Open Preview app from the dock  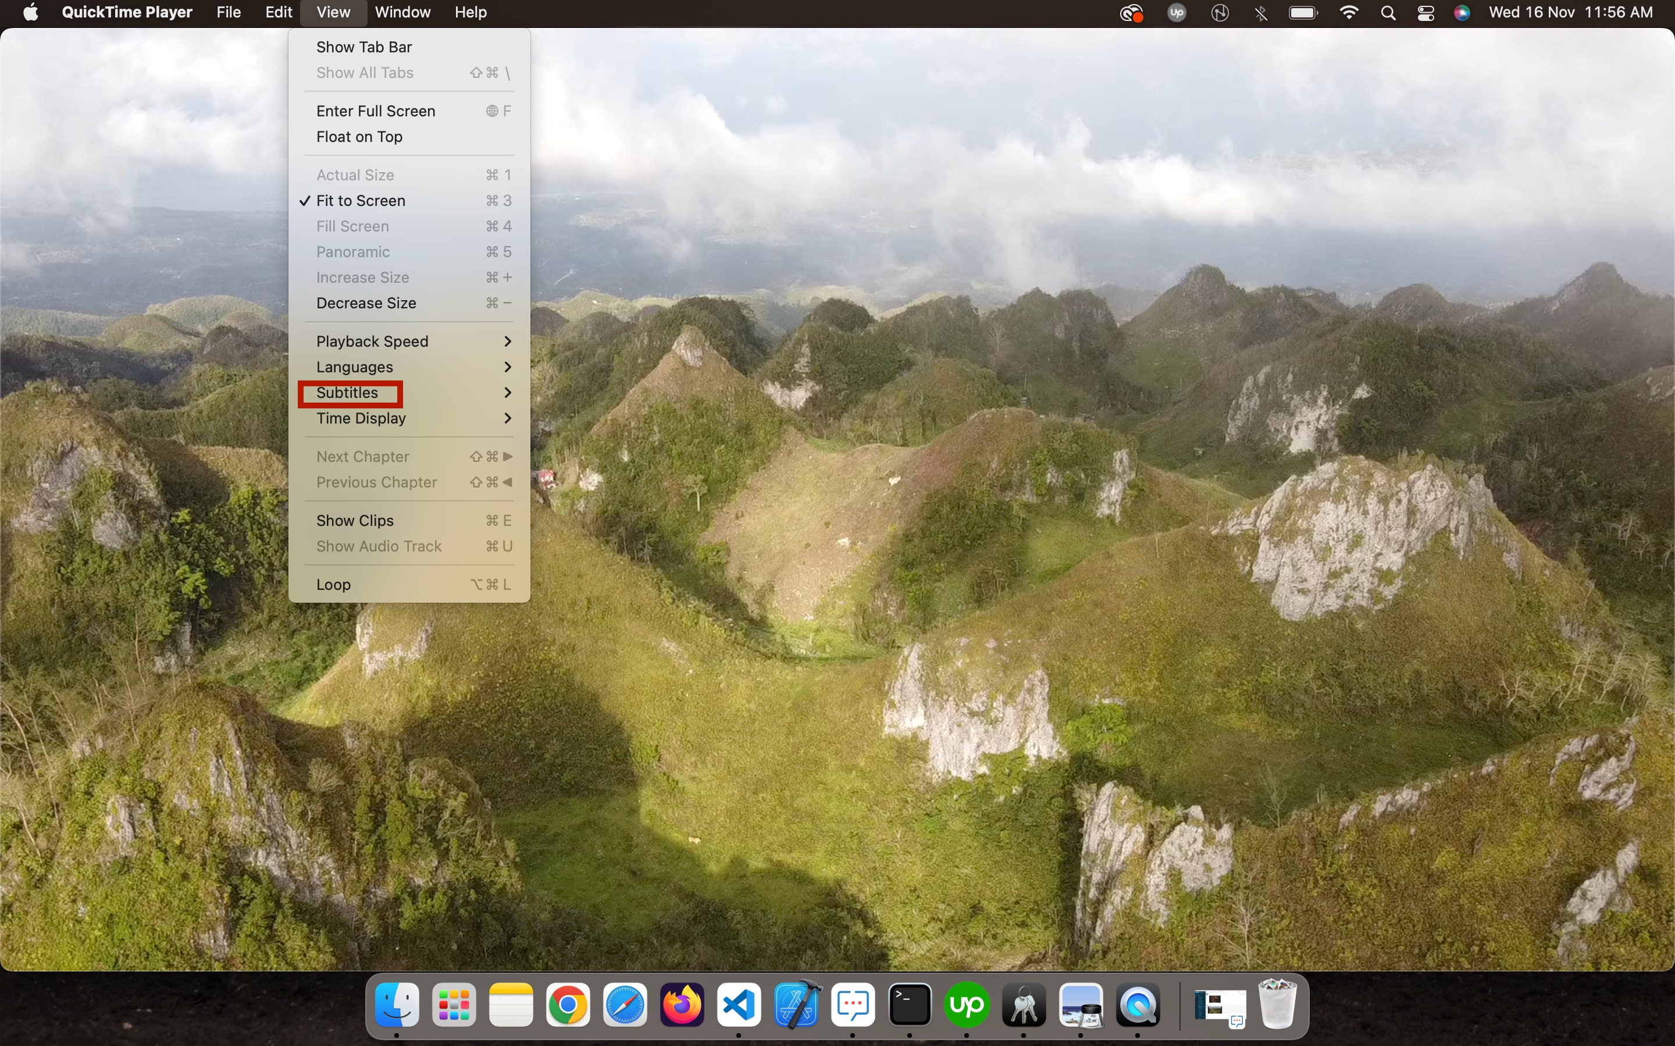point(1081,1005)
